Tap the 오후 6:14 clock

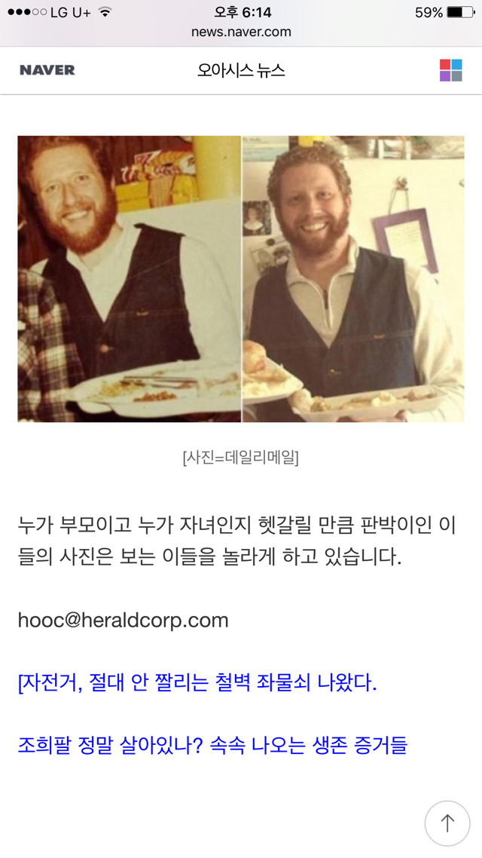click(x=241, y=12)
